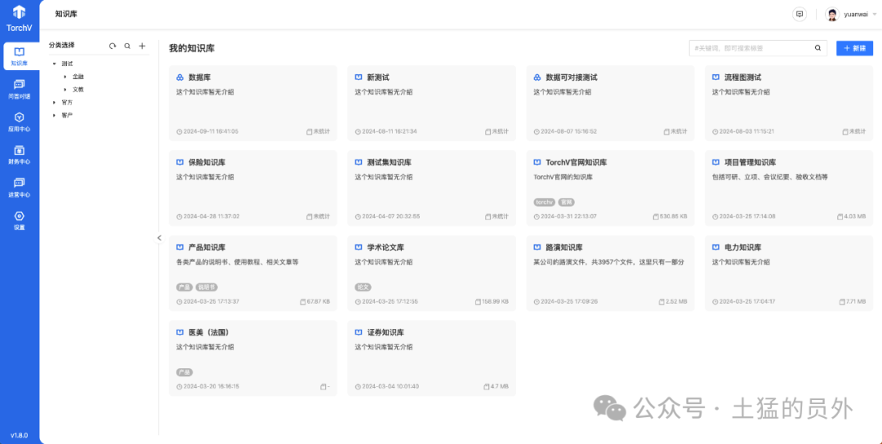882x444 pixels.
Task: Expand the 客户 tree node arrow
Action: [x=55, y=115]
